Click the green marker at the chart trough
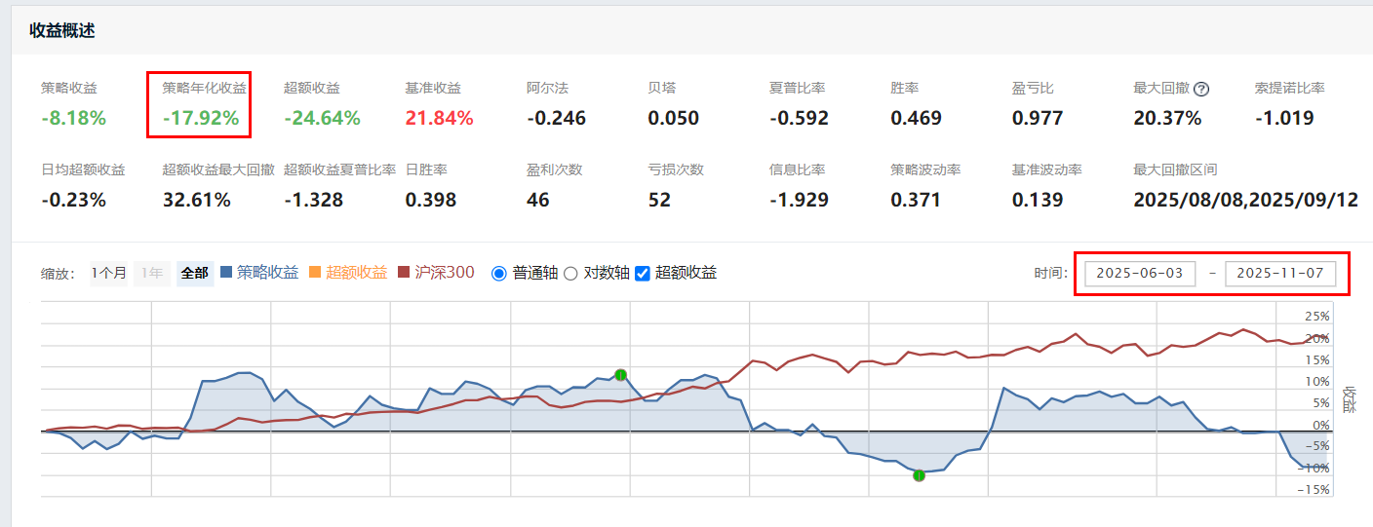 (919, 475)
